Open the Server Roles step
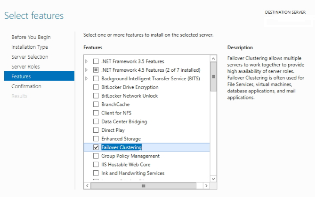The height and width of the screenshot is (197, 316). pyautogui.click(x=25, y=67)
